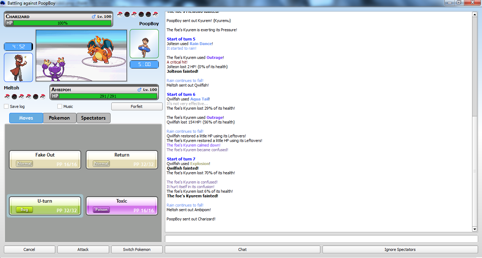Click the male symbol beside Charizard's level

click(x=94, y=16)
